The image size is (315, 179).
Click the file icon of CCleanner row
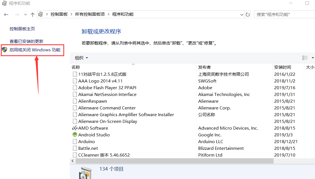75,155
